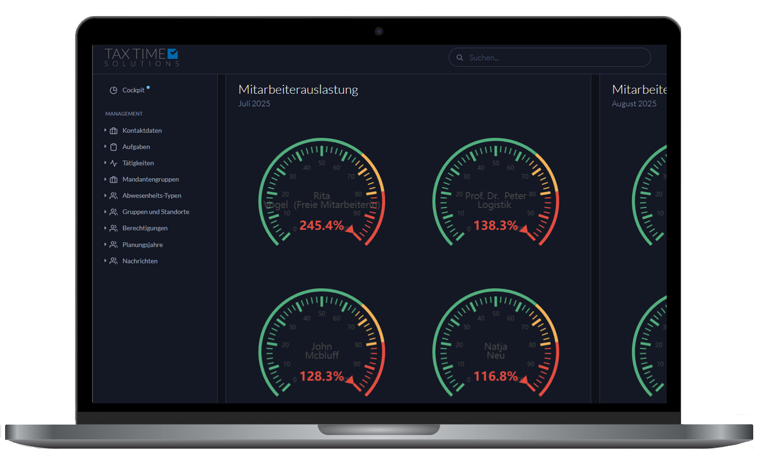Click the Tätigkeiten activity pulse icon

click(113, 163)
